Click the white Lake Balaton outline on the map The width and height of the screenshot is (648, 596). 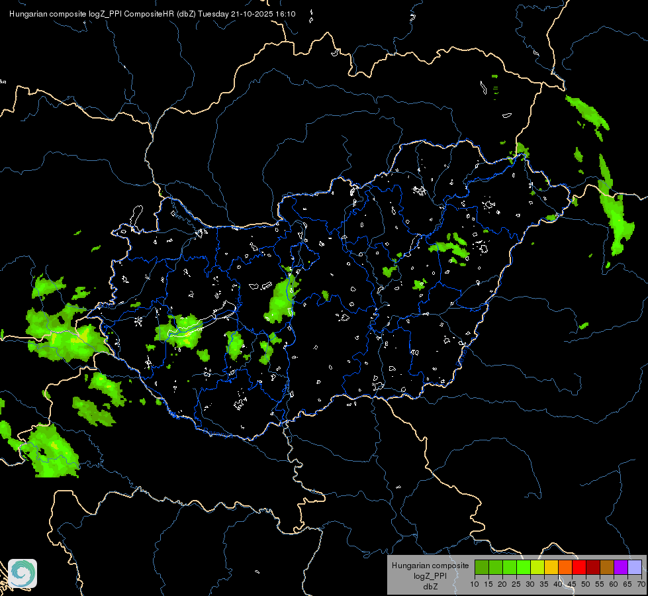coord(203,323)
